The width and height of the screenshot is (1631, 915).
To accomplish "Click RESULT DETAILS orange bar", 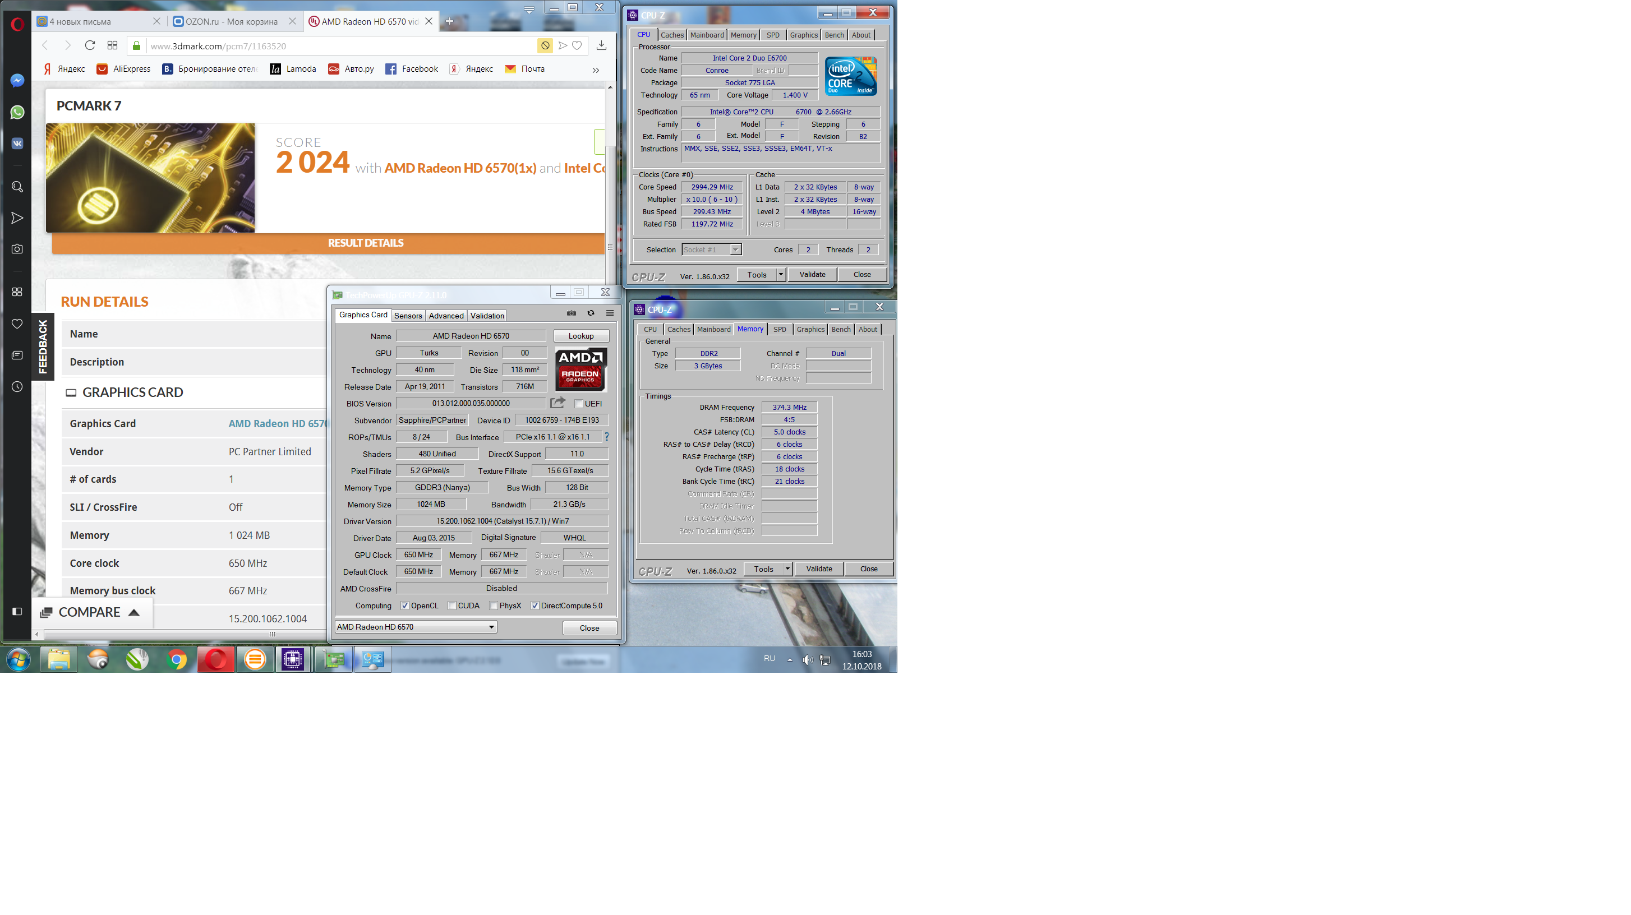I will [328, 243].
